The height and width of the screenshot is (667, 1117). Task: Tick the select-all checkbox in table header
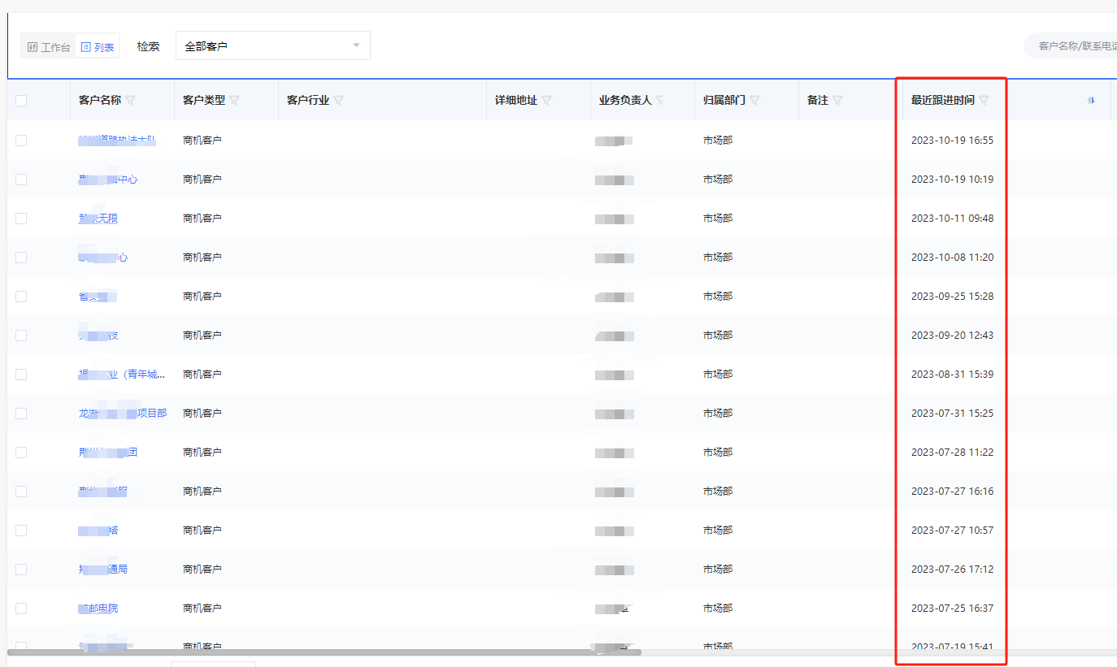coord(21,101)
